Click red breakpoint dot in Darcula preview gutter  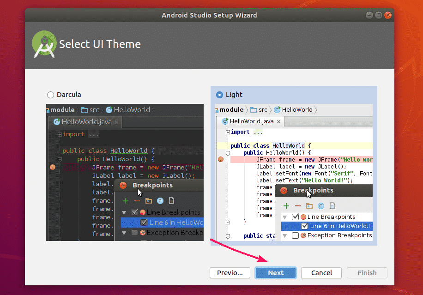(53, 167)
